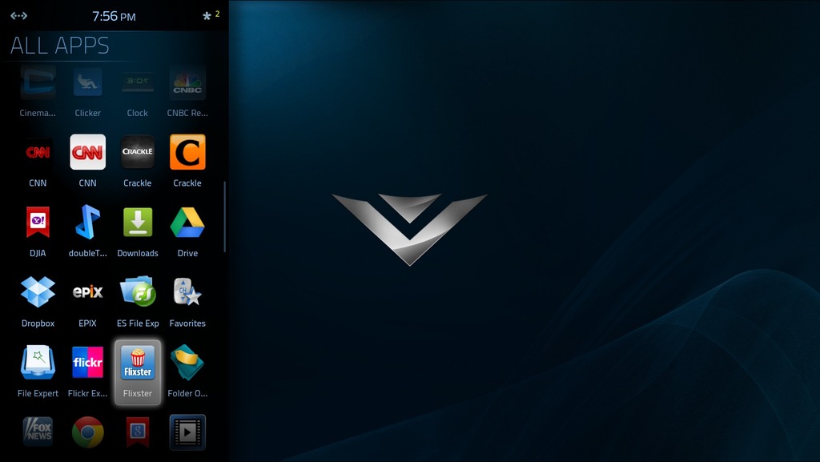Open the Fox News app
820x462 pixels.
coord(38,432)
